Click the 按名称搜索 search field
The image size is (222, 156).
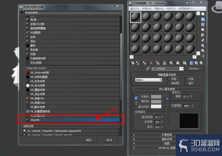[73, 13]
